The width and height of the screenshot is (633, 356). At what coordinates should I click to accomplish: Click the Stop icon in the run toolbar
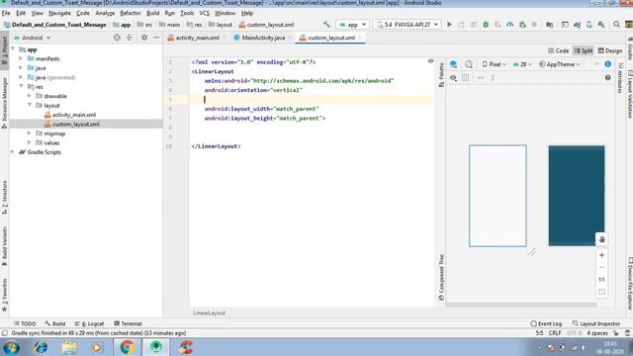click(534, 25)
